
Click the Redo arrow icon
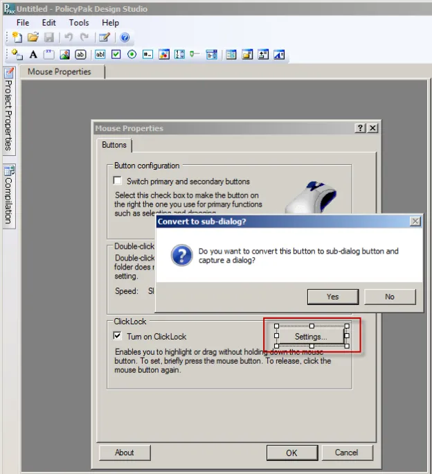point(84,37)
